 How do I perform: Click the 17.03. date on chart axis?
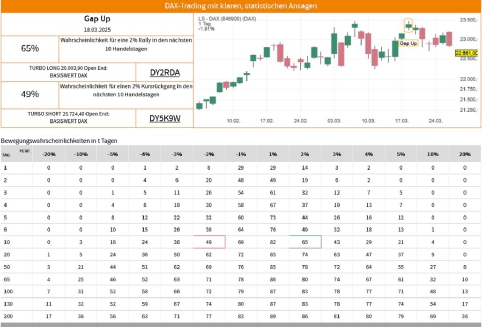click(x=402, y=120)
